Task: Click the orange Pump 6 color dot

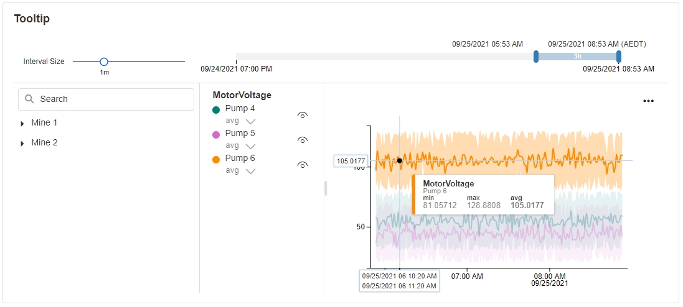Action: point(216,159)
